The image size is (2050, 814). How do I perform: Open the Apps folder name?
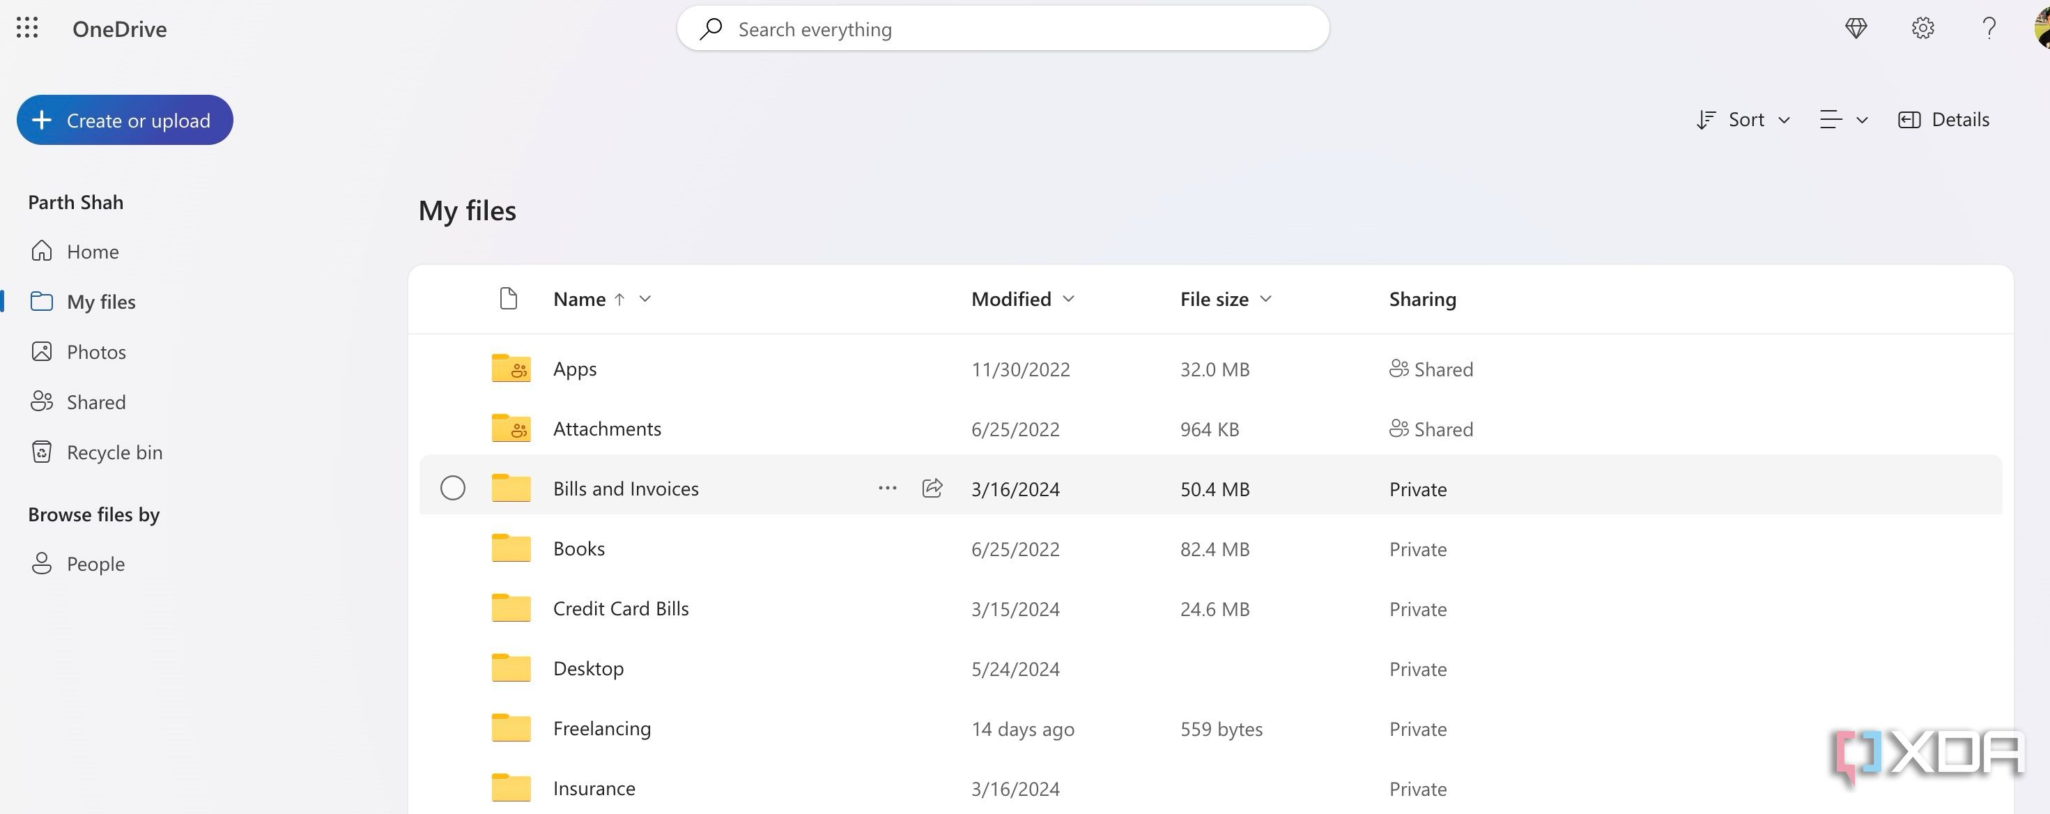pyautogui.click(x=575, y=369)
